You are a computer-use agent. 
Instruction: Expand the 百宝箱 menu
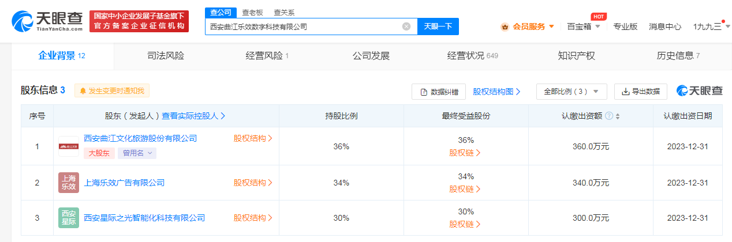584,27
